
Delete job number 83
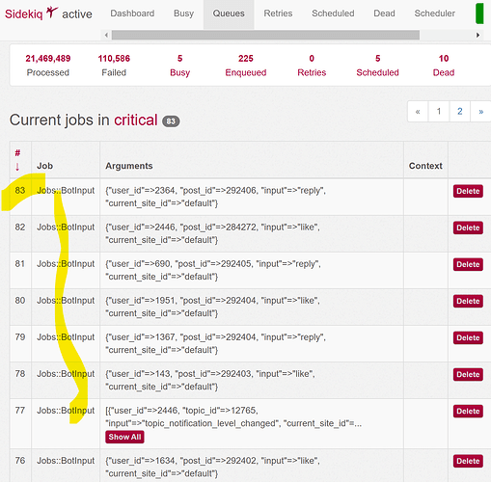(x=468, y=191)
